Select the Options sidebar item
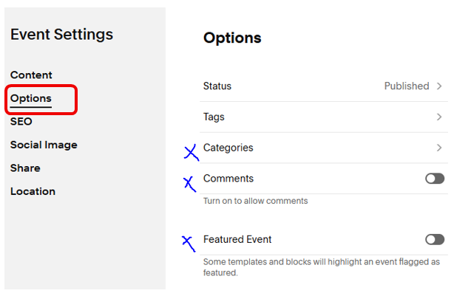The image size is (471, 296). point(31,98)
